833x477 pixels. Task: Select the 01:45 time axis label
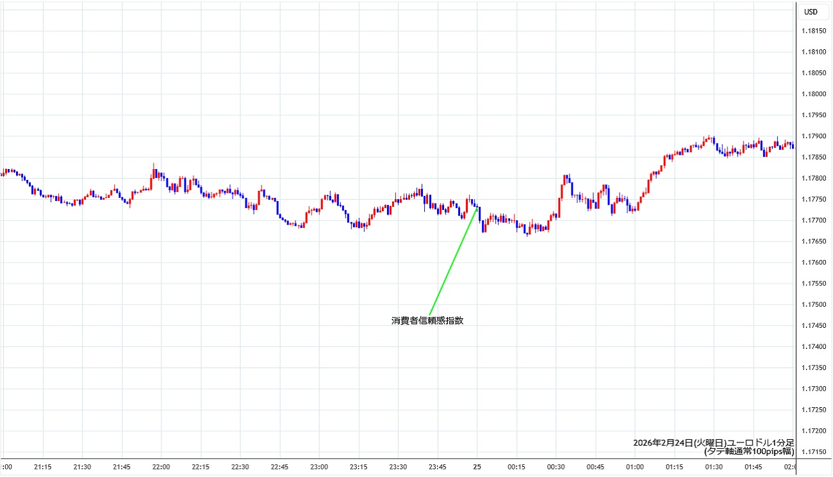pyautogui.click(x=754, y=467)
